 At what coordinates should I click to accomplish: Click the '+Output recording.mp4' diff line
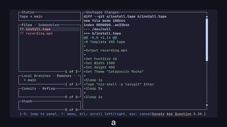[x=105, y=50]
